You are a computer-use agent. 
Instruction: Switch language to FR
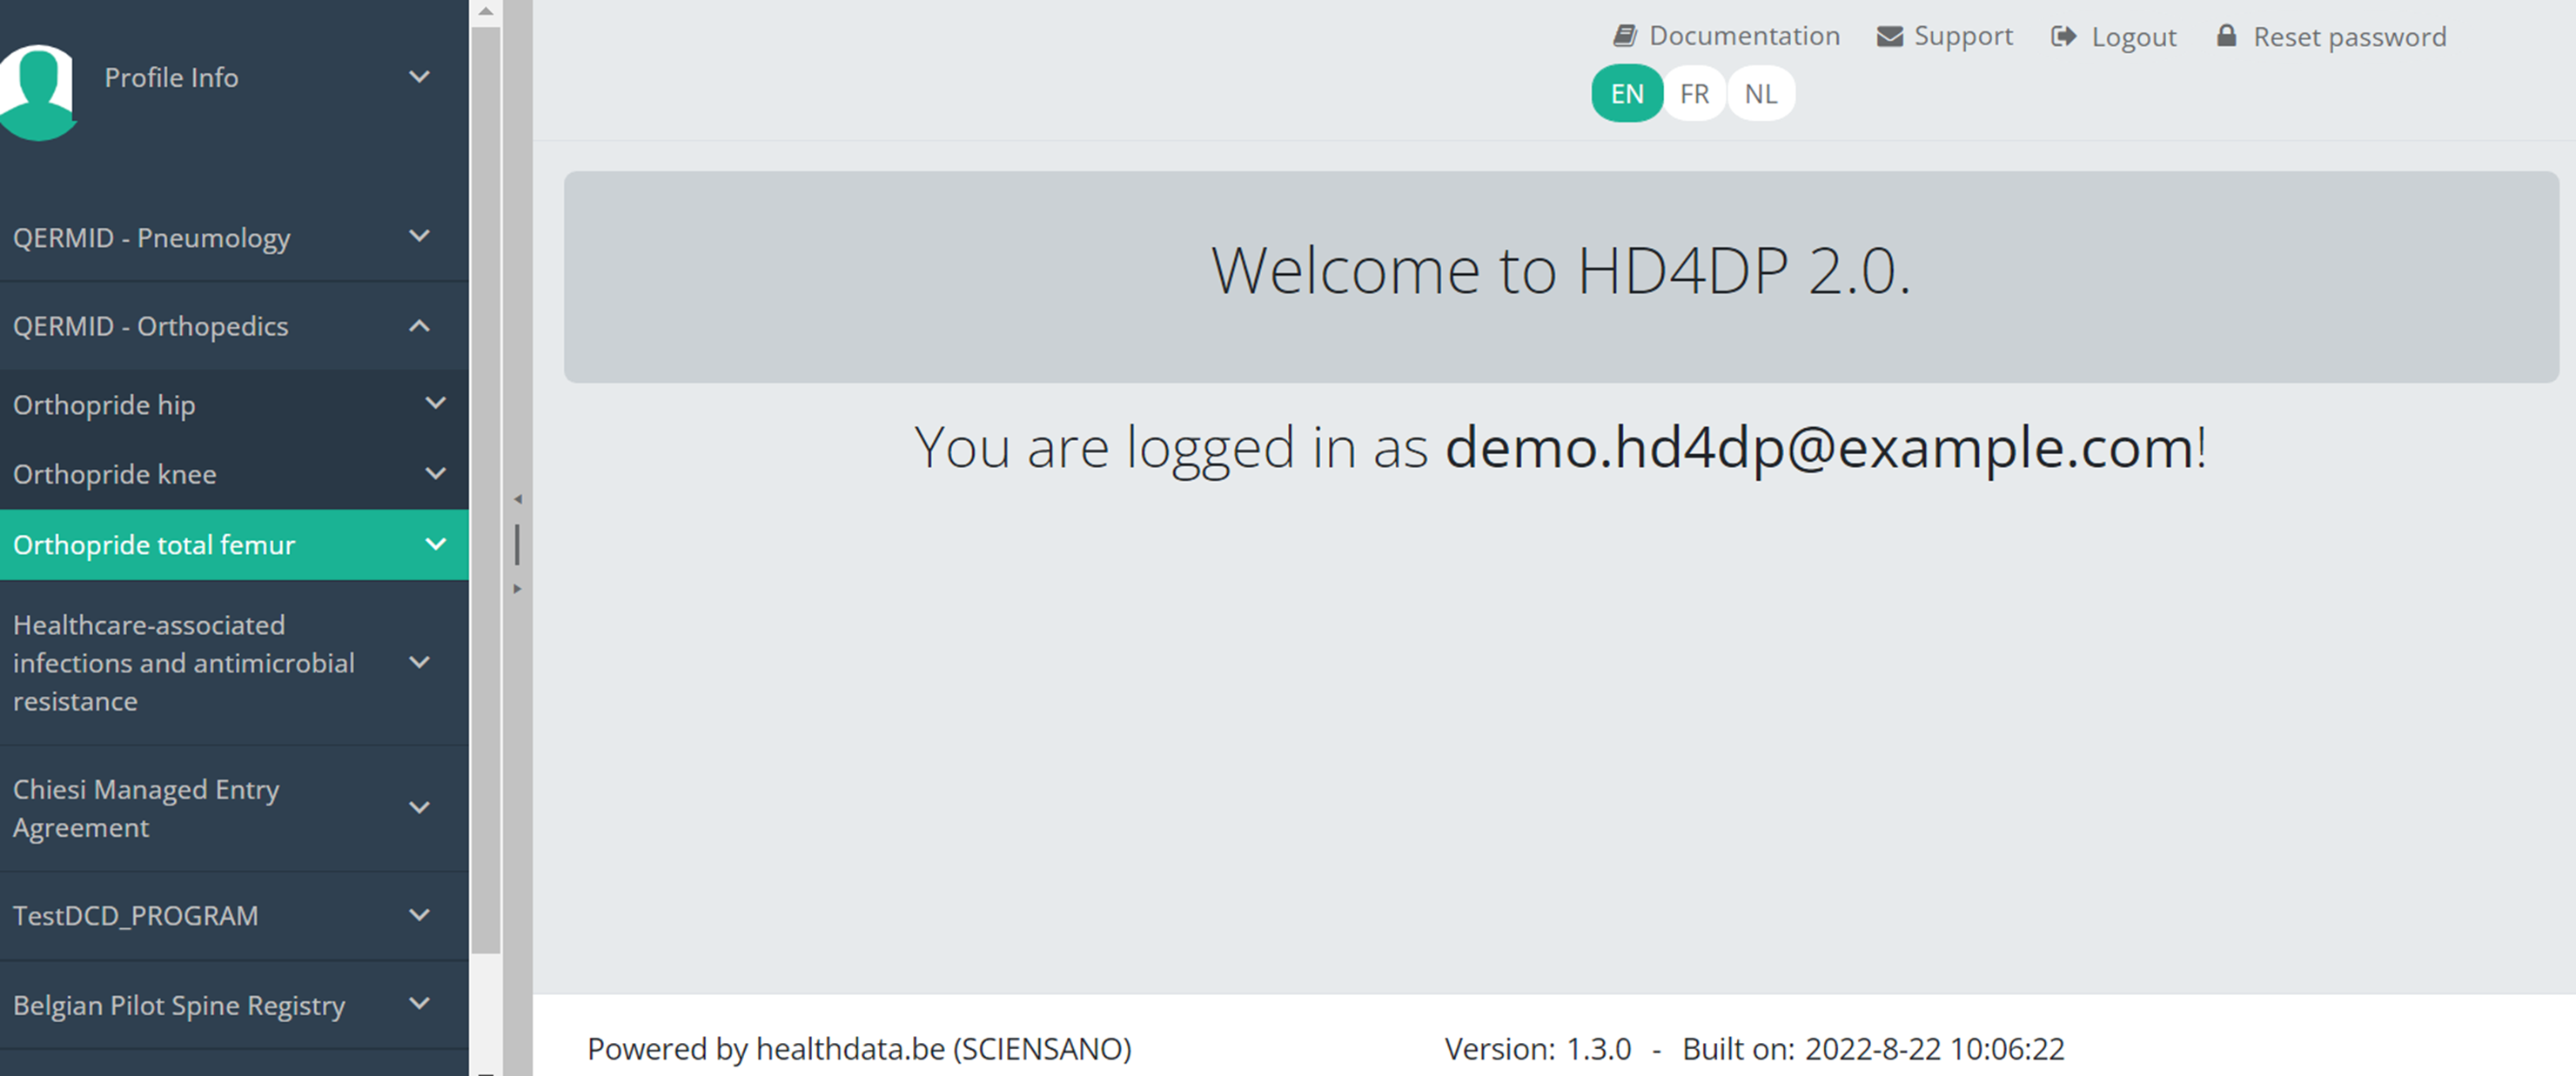1694,94
